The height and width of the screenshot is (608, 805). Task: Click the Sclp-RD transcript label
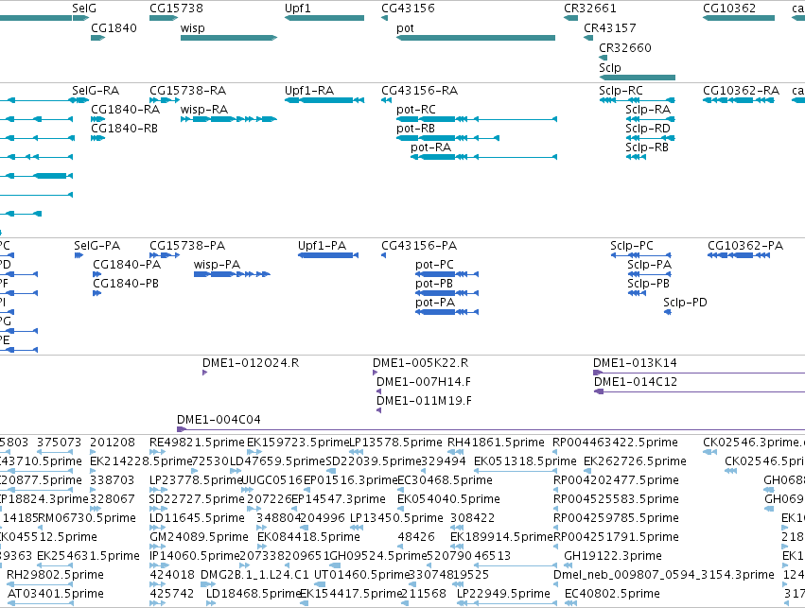pos(648,129)
